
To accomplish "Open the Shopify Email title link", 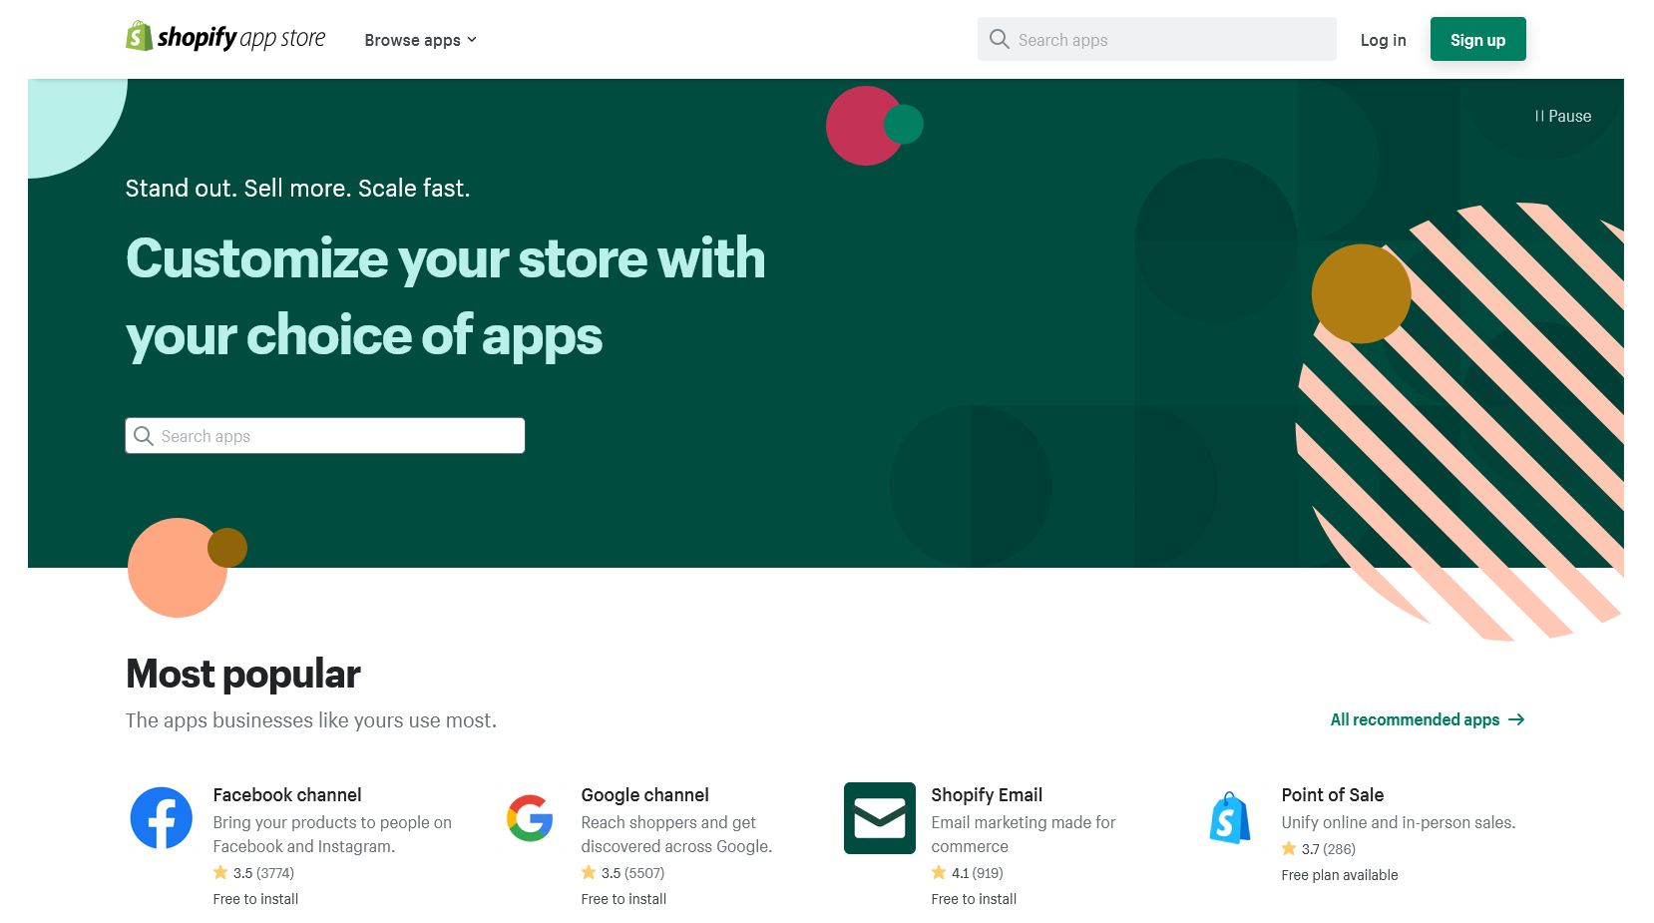I will click(x=987, y=795).
